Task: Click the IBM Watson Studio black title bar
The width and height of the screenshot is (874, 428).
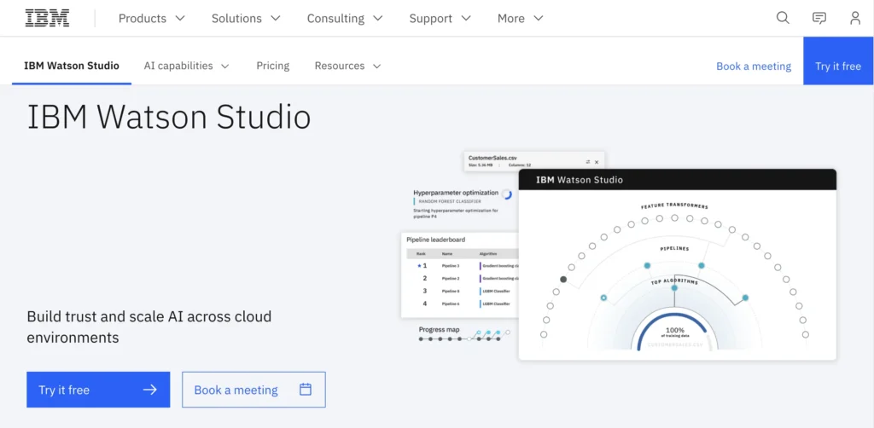Action: coord(677,180)
